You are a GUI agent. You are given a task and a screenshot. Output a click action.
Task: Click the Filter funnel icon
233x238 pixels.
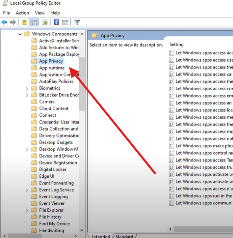[x=77, y=22]
